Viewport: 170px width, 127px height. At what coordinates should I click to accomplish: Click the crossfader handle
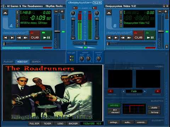click(x=85, y=43)
